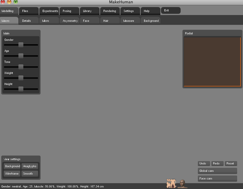The width and height of the screenshot is (243, 189).
Task: Click the Weight slider handle
Action: [21, 78]
